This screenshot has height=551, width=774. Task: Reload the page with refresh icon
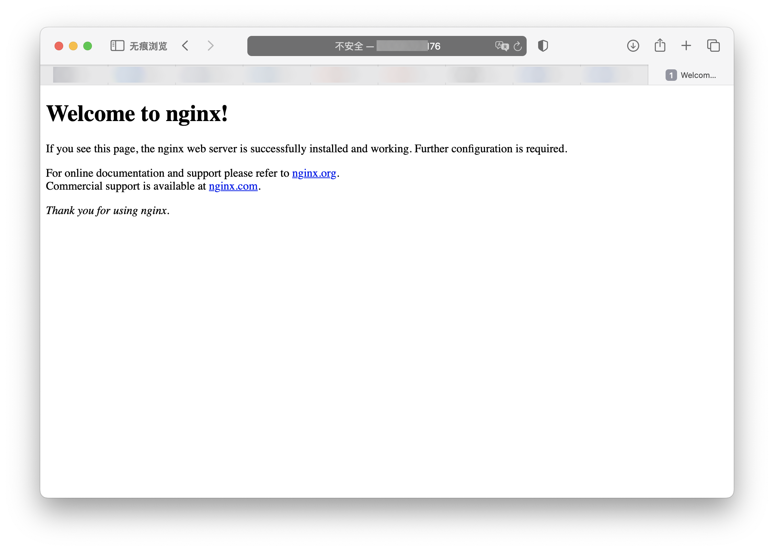[x=518, y=46]
